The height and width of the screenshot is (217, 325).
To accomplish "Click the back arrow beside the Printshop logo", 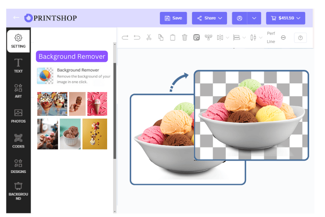I will 16,17.
